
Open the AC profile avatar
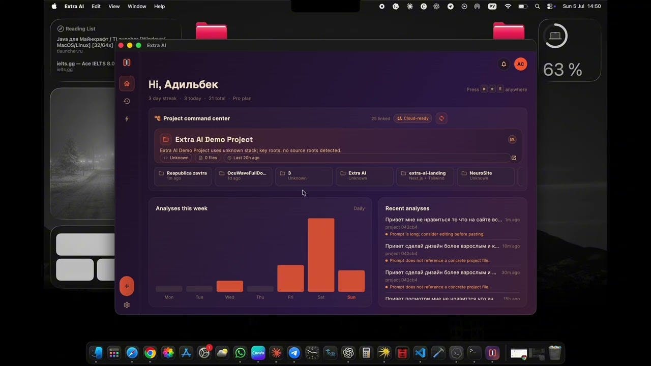520,64
